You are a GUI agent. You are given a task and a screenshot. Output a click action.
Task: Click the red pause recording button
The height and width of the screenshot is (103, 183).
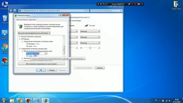(132, 4)
